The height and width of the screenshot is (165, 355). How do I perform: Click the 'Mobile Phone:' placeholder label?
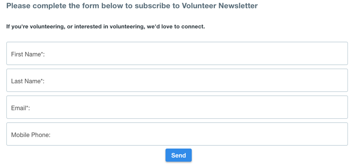30,135
